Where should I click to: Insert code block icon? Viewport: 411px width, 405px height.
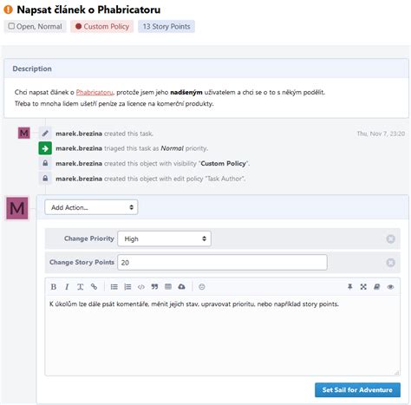point(141,287)
